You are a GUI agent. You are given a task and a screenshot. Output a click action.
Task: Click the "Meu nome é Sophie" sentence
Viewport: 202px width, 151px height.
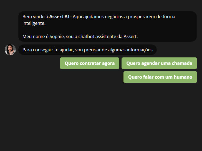coord(39,36)
